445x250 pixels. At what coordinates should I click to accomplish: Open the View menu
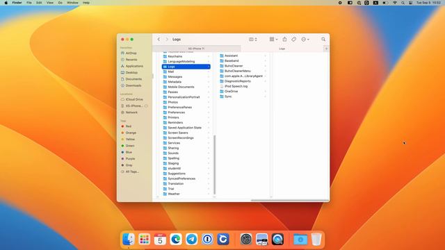pos(49,3)
